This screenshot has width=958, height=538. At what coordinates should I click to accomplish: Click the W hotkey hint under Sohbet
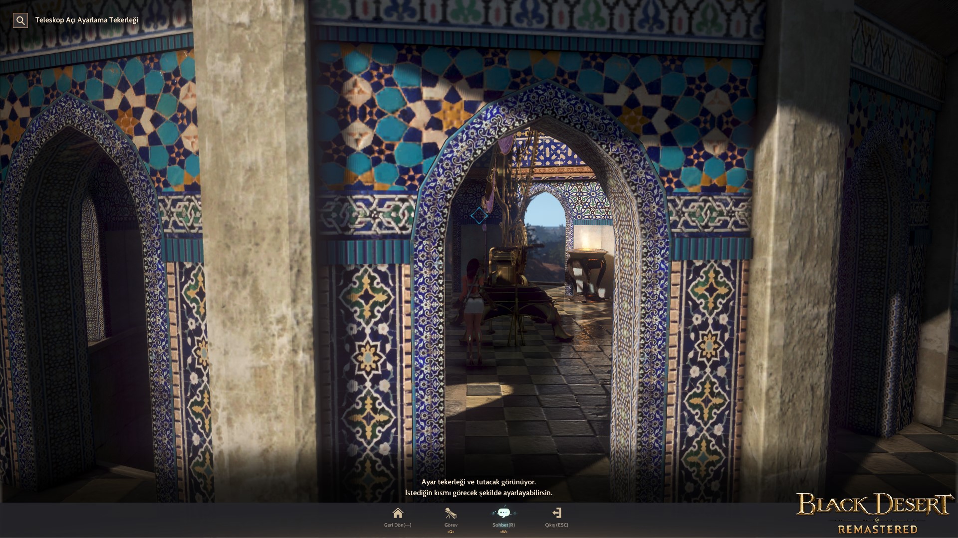(503, 532)
